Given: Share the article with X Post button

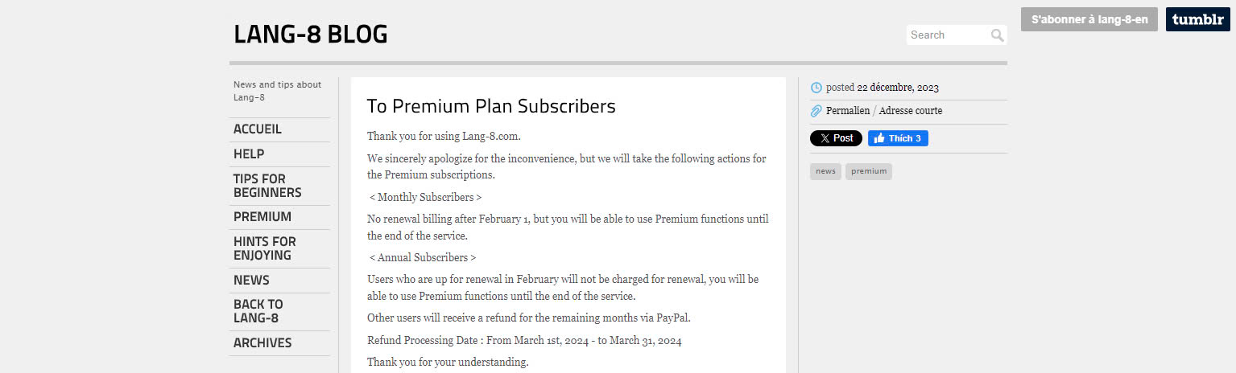Looking at the screenshot, I should tap(836, 138).
